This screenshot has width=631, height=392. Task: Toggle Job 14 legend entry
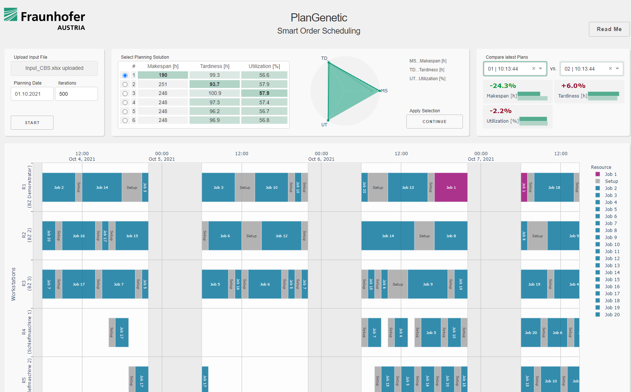coord(608,273)
